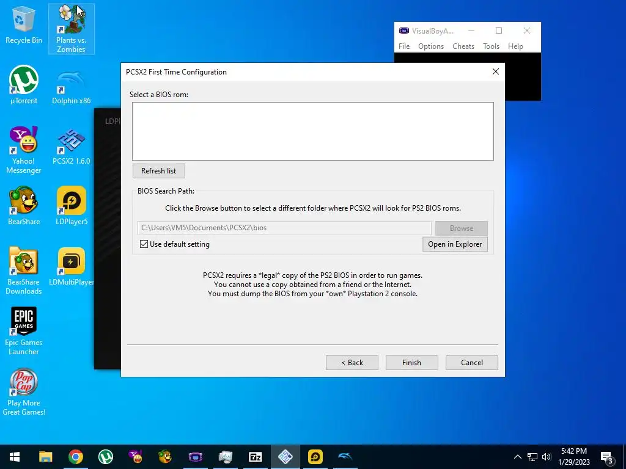Screen dimensions: 626x469
Task: Select the Yahoo! Messenger desktop shortcut
Action: [24, 150]
